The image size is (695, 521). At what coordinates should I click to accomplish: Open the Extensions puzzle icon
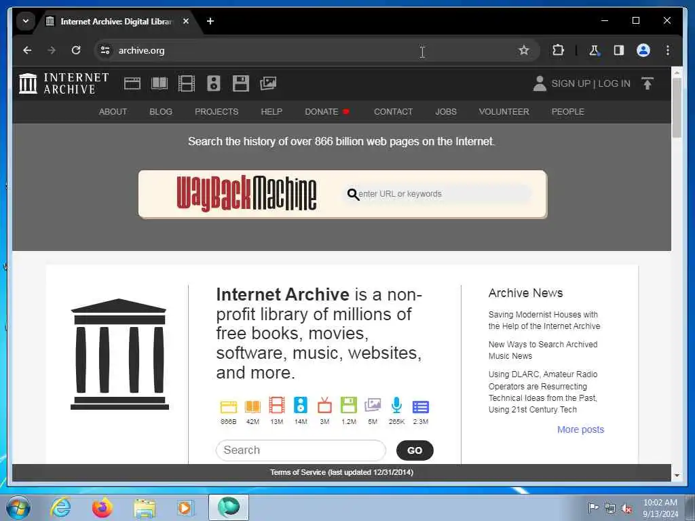558,50
